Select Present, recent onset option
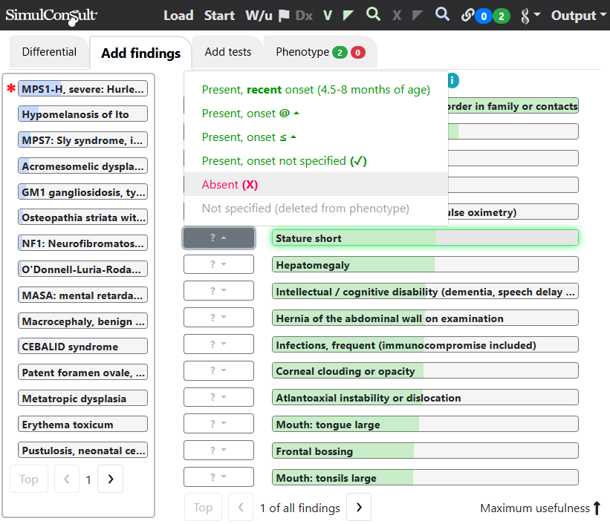The height and width of the screenshot is (524, 610). pyautogui.click(x=316, y=89)
